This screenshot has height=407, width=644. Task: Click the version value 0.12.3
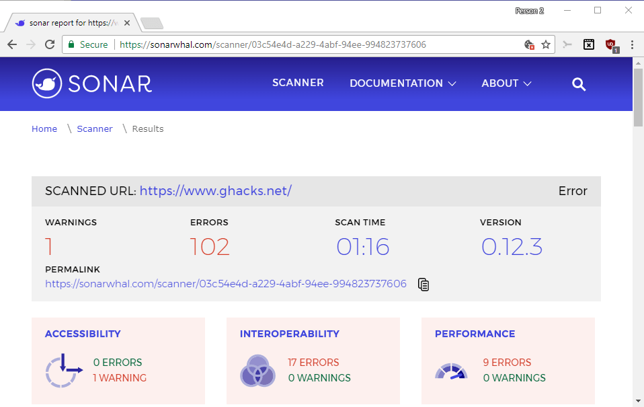tap(512, 247)
